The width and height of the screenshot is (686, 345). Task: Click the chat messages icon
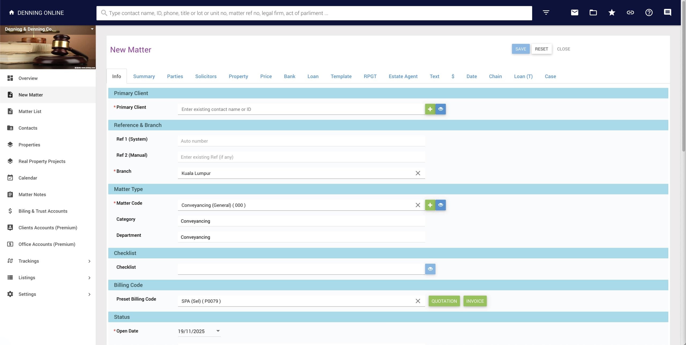click(x=667, y=13)
